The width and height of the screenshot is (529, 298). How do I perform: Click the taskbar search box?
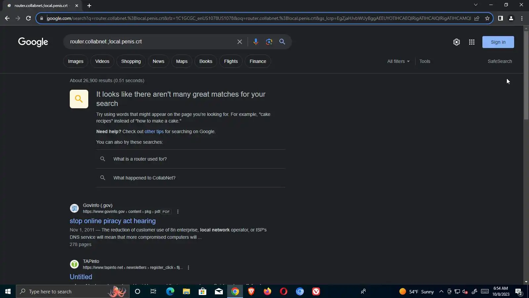(x=73, y=292)
